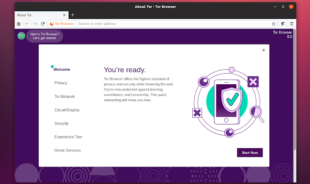Maximize the Tor Browser window
310x184 pixels.
[283, 7]
